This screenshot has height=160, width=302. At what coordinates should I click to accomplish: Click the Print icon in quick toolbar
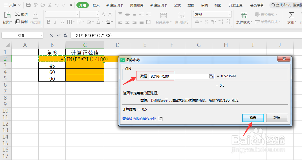(43, 5)
